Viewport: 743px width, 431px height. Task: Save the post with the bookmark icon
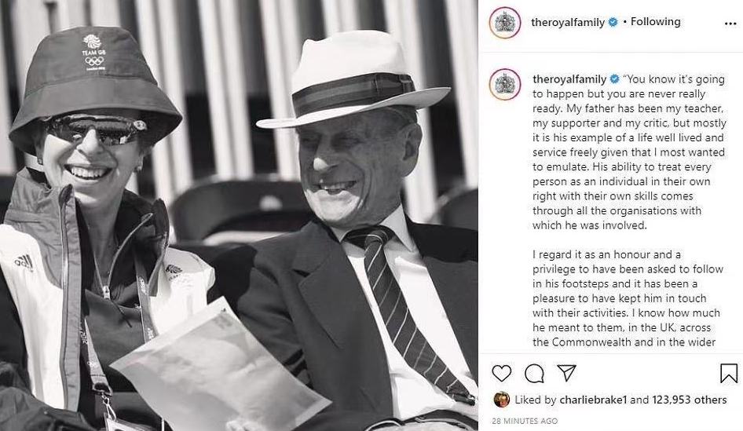pyautogui.click(x=728, y=373)
